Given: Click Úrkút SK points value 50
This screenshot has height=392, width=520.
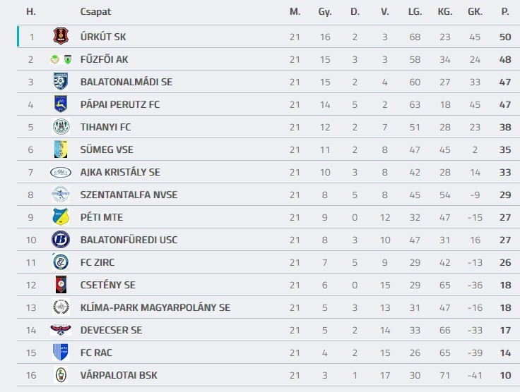Looking at the screenshot, I should pos(504,37).
